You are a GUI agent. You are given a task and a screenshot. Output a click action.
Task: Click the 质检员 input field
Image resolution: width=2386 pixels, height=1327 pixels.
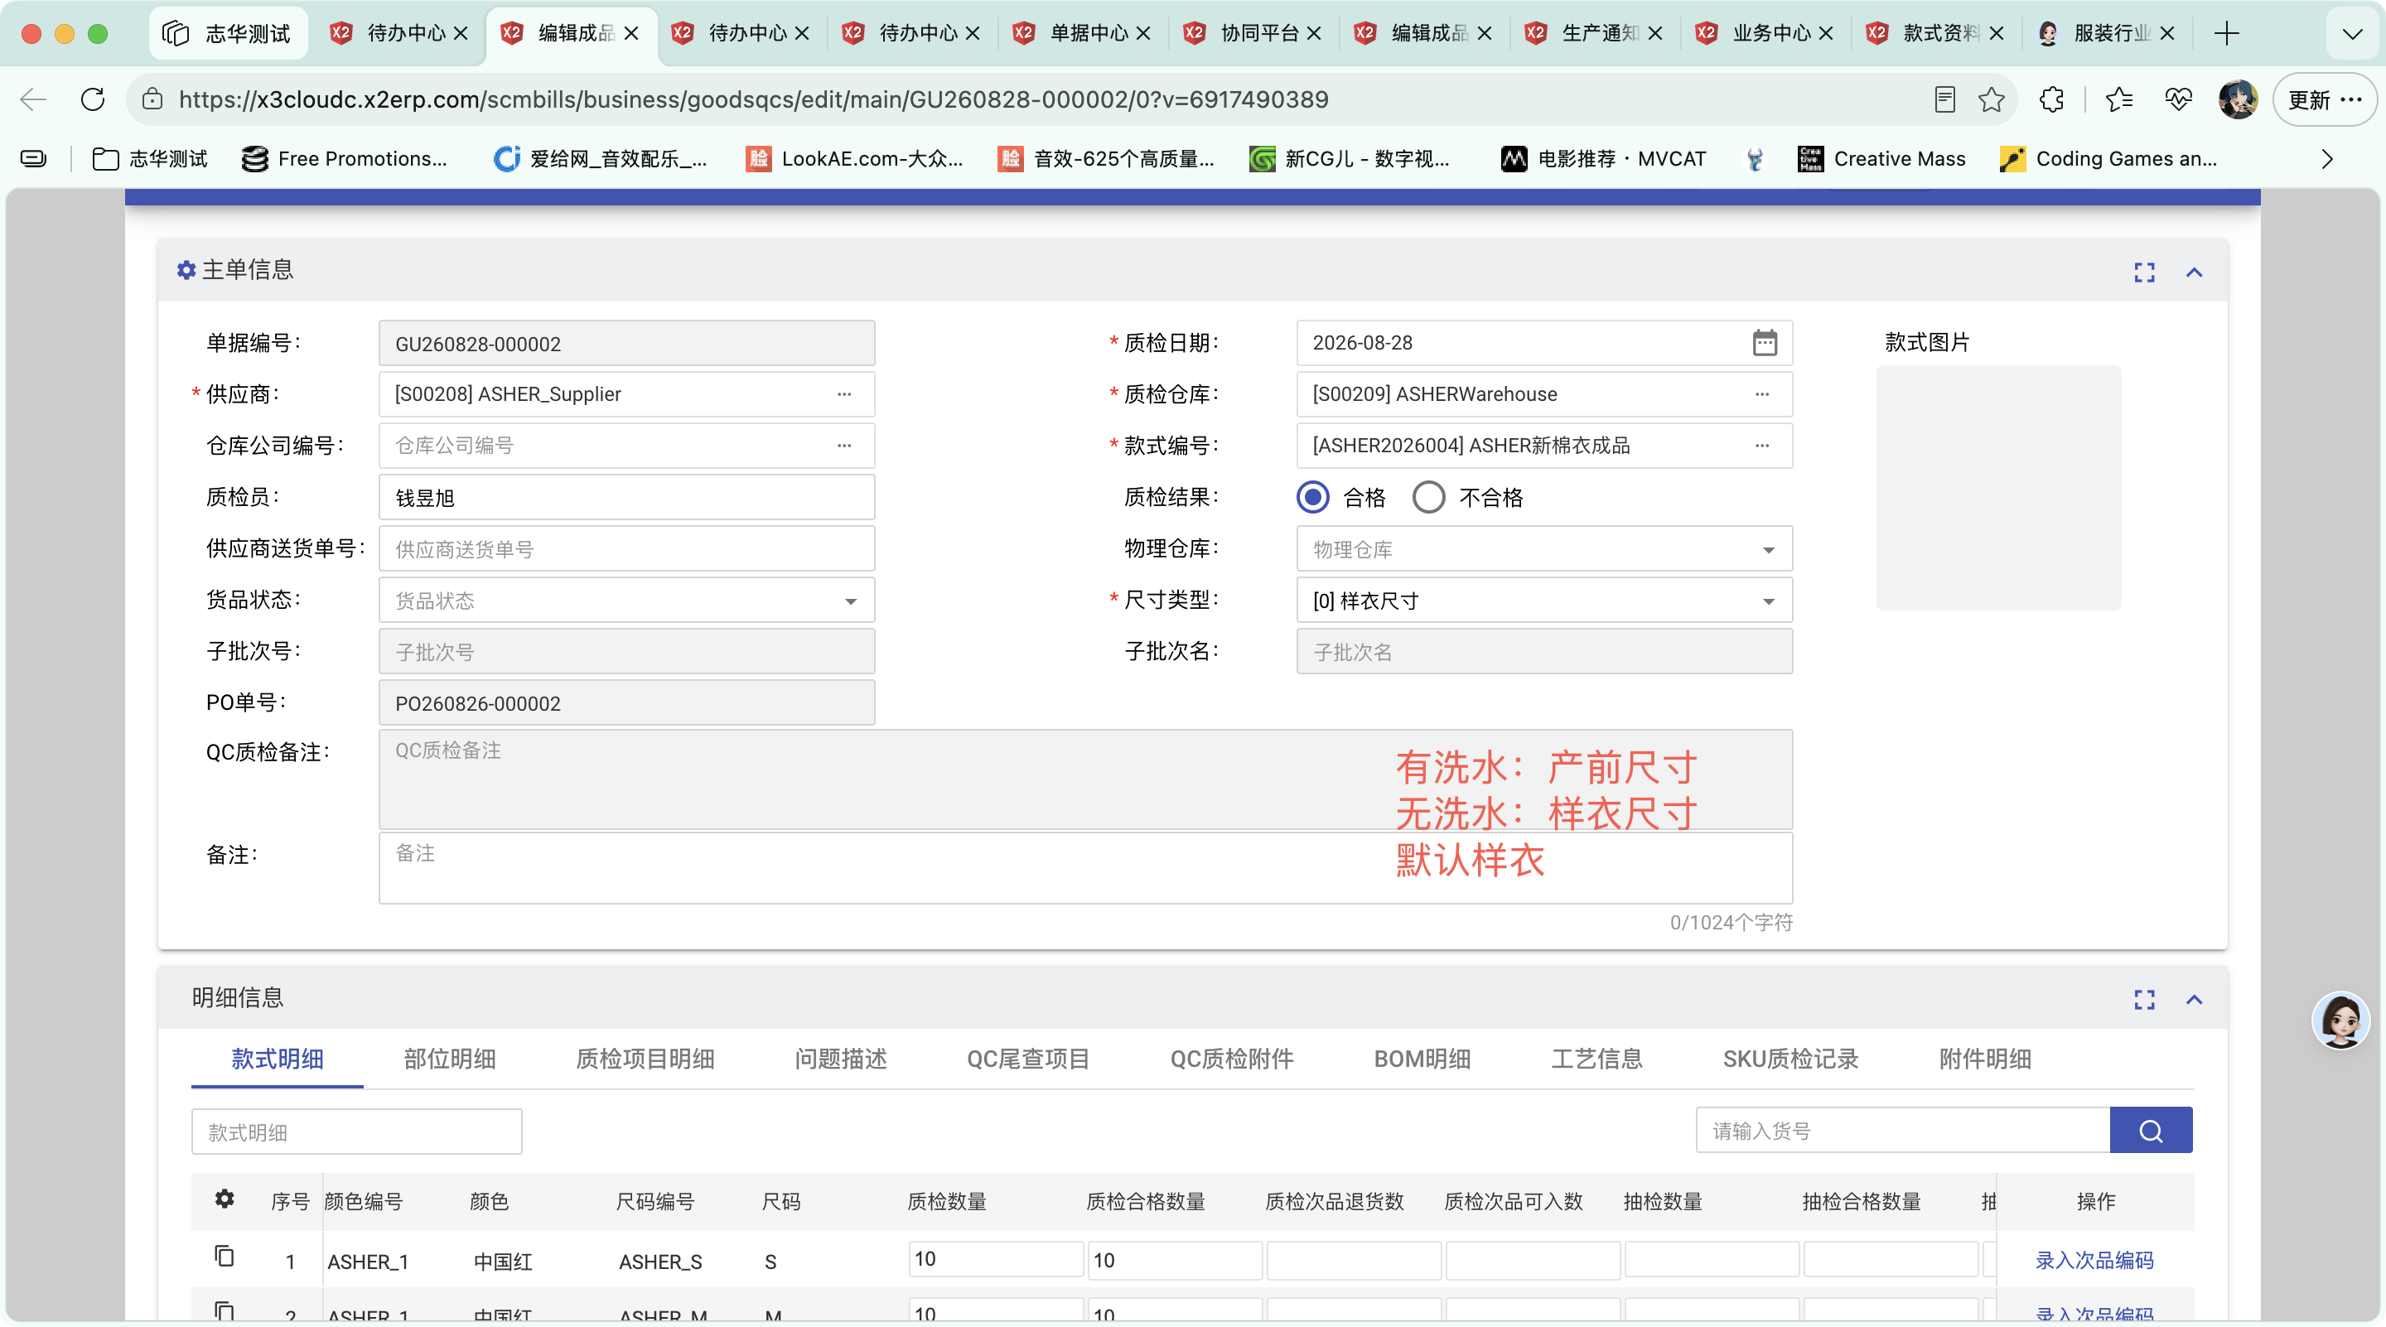[626, 497]
